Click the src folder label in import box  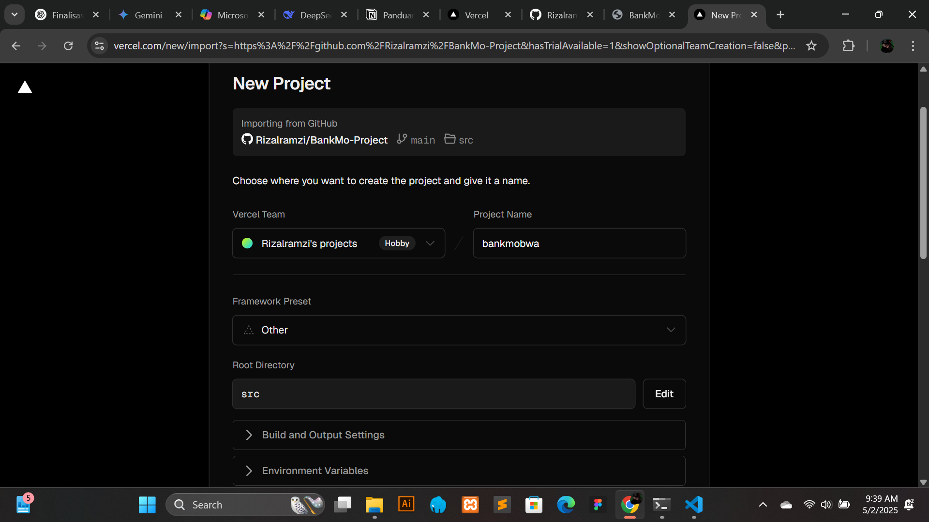click(459, 140)
